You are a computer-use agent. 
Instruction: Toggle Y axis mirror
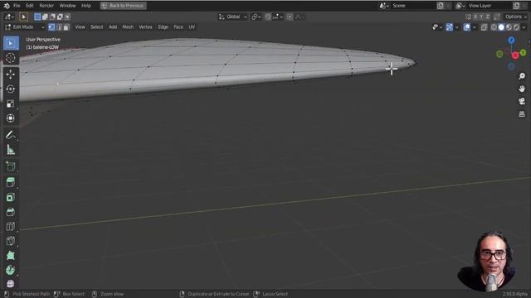tap(481, 17)
